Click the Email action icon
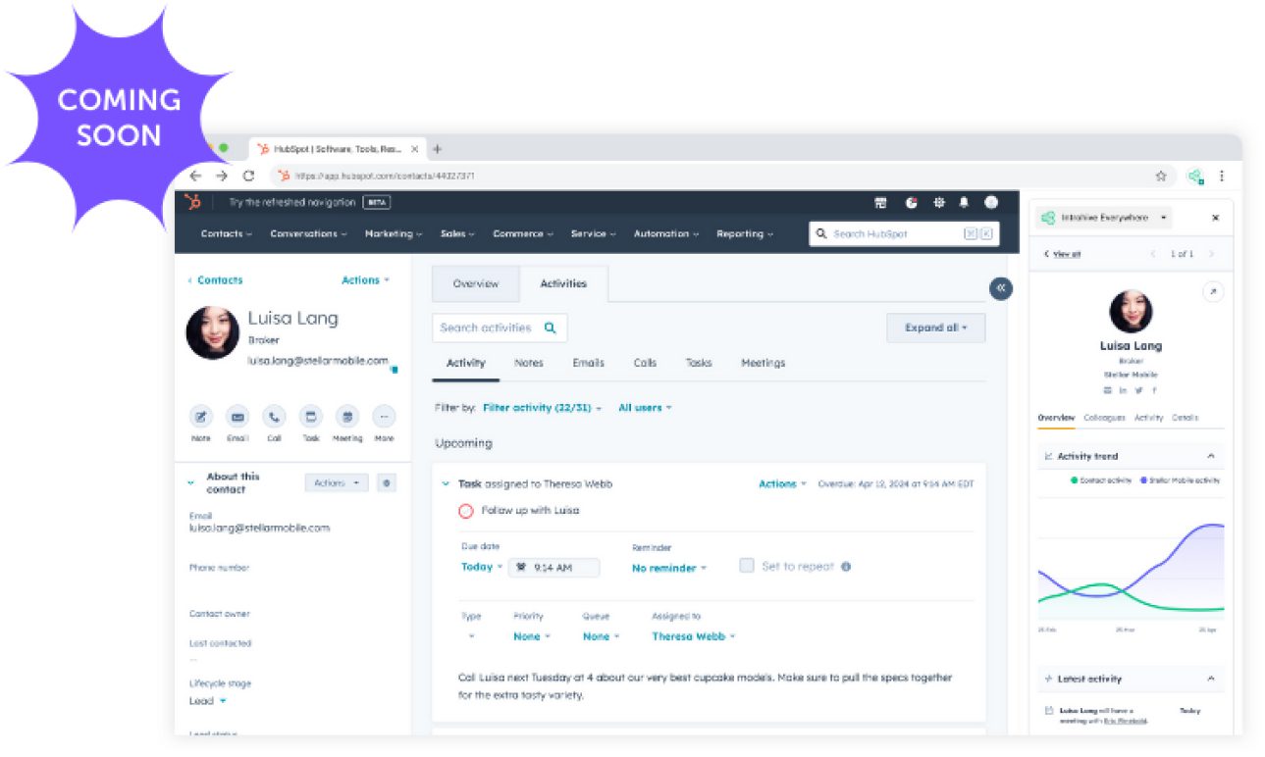Screen dimensions: 1265x757 237,416
